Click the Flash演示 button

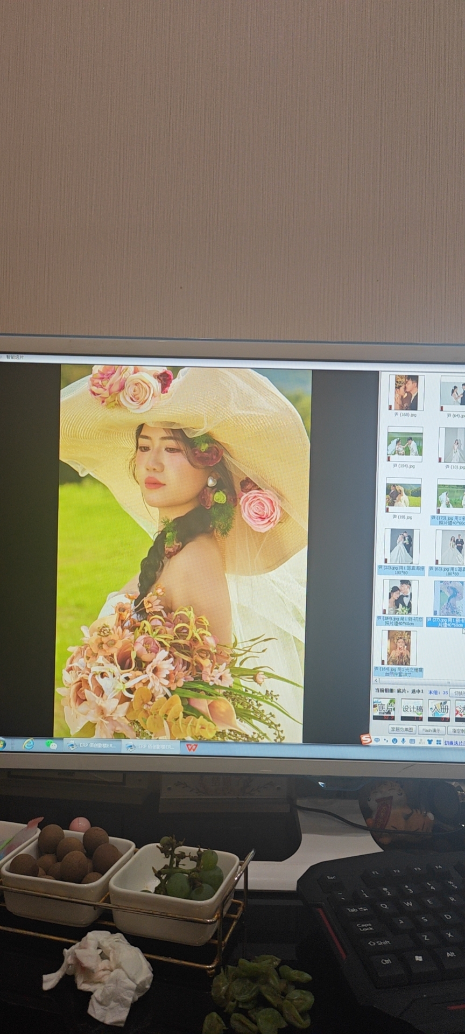coord(432,730)
